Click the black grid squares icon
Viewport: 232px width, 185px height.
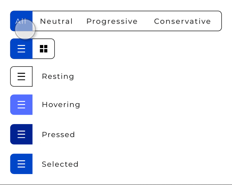tap(44, 49)
